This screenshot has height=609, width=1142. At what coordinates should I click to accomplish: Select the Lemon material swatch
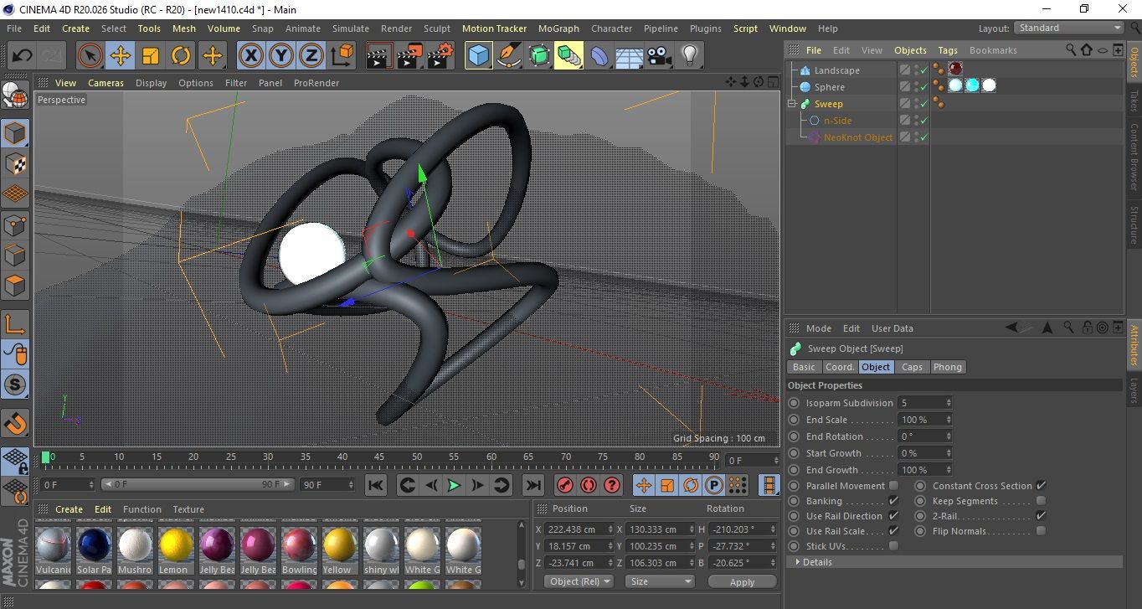(x=177, y=546)
